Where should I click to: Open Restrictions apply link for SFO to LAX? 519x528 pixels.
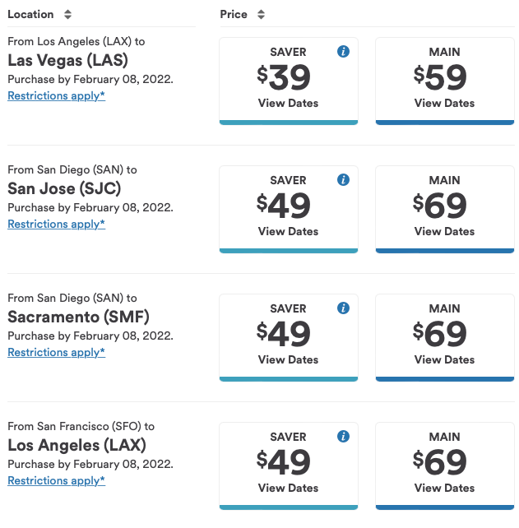[x=56, y=480]
